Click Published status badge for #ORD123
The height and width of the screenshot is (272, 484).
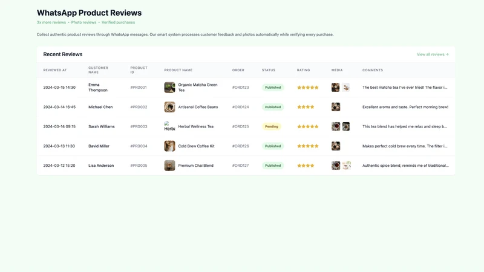coord(273,88)
